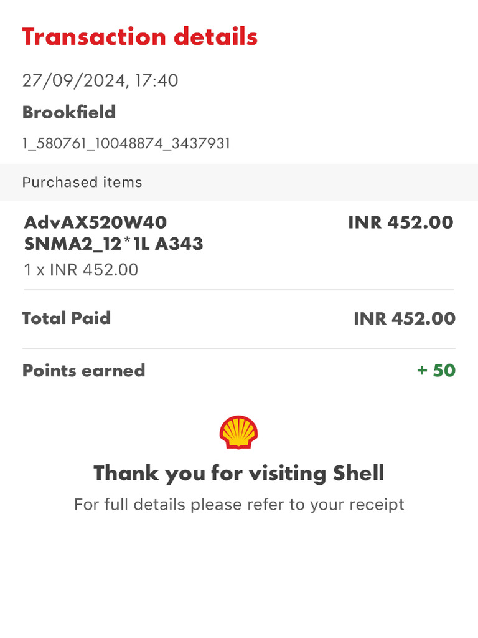This screenshot has width=478, height=638.
Task: Click the quantity line 1 x INR 452.00
Action: 81,270
